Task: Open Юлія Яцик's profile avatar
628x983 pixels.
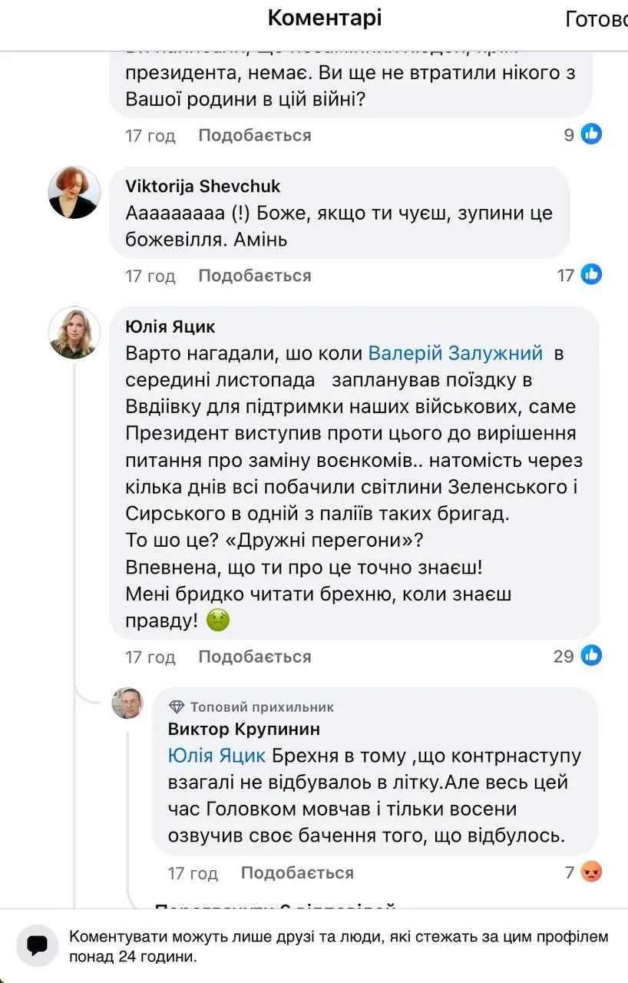Action: (74, 333)
